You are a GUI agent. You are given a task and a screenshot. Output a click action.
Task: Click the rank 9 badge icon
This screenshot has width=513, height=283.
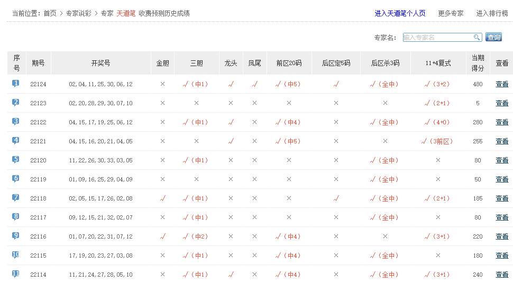[x=16, y=236]
